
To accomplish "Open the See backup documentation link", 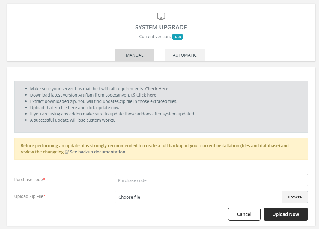I will [x=97, y=152].
